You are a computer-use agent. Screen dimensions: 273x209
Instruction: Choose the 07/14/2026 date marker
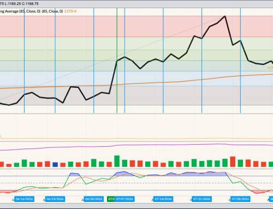coord(163,199)
